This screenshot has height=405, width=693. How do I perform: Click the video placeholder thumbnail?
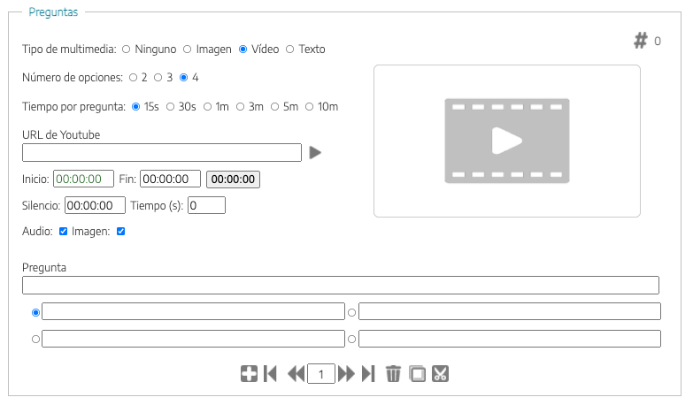pyautogui.click(x=506, y=141)
